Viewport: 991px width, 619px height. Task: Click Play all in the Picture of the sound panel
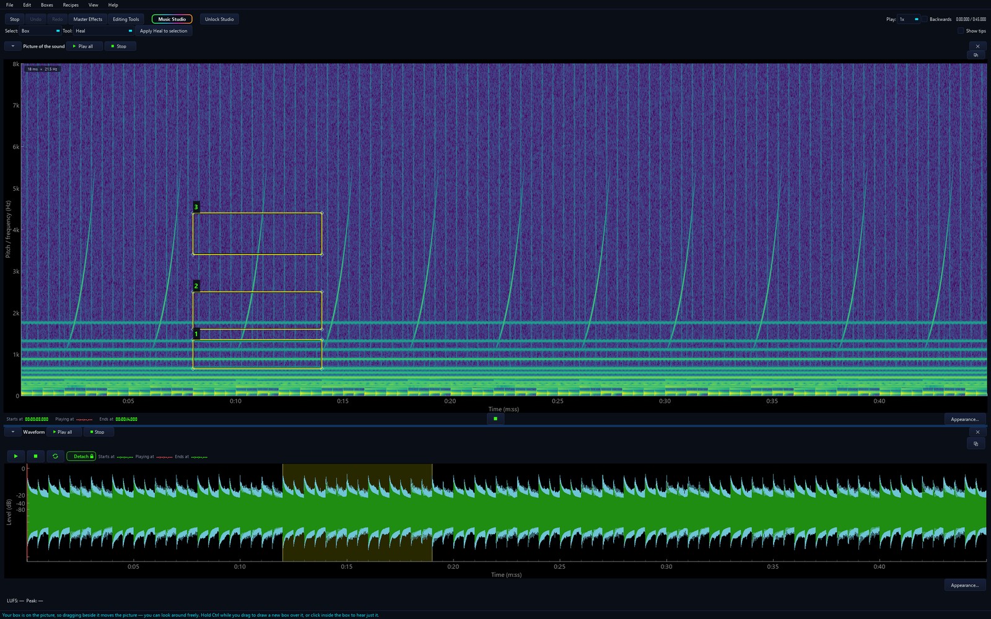tap(83, 46)
